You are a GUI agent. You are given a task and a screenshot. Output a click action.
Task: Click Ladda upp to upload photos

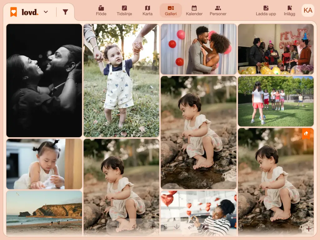266,11
